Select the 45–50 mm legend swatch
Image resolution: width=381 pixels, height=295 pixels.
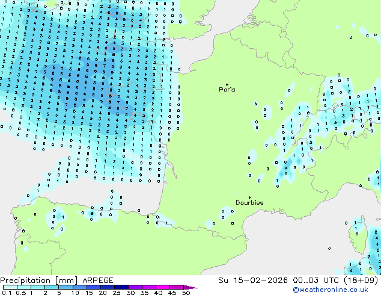click(177, 287)
